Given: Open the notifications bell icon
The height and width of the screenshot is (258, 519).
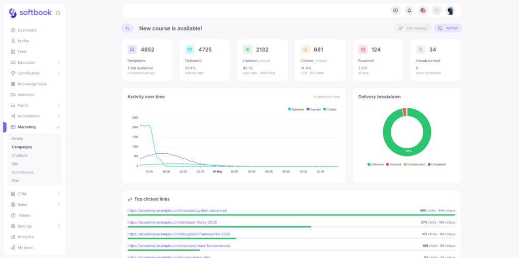Looking at the screenshot, I should pos(409,11).
